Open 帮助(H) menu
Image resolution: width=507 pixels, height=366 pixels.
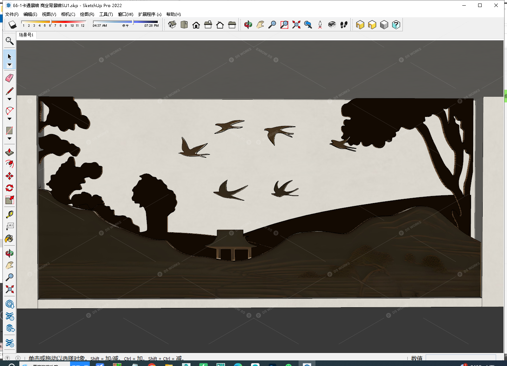pyautogui.click(x=174, y=14)
